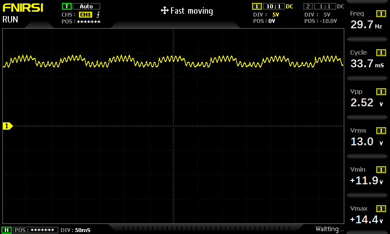This screenshot has height=234, width=390.
Task: Click the memory position bar at the bottom
Action: [206, 228]
